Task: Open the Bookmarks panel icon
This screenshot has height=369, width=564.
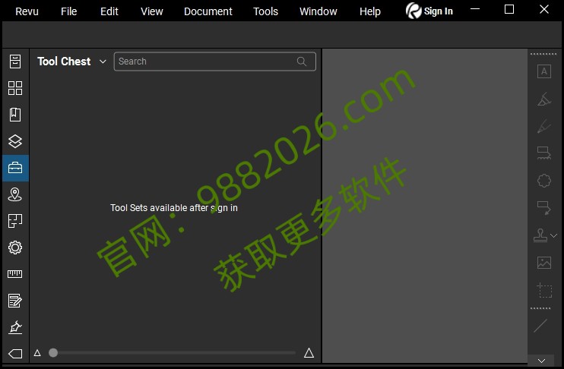Action: [x=15, y=115]
